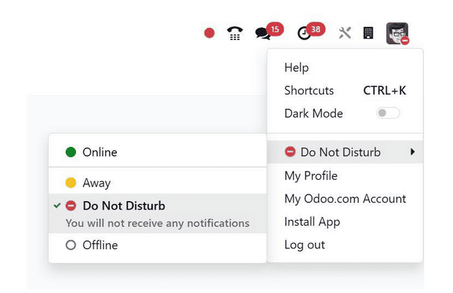Open chat conversations with 15 unread

[x=263, y=33]
